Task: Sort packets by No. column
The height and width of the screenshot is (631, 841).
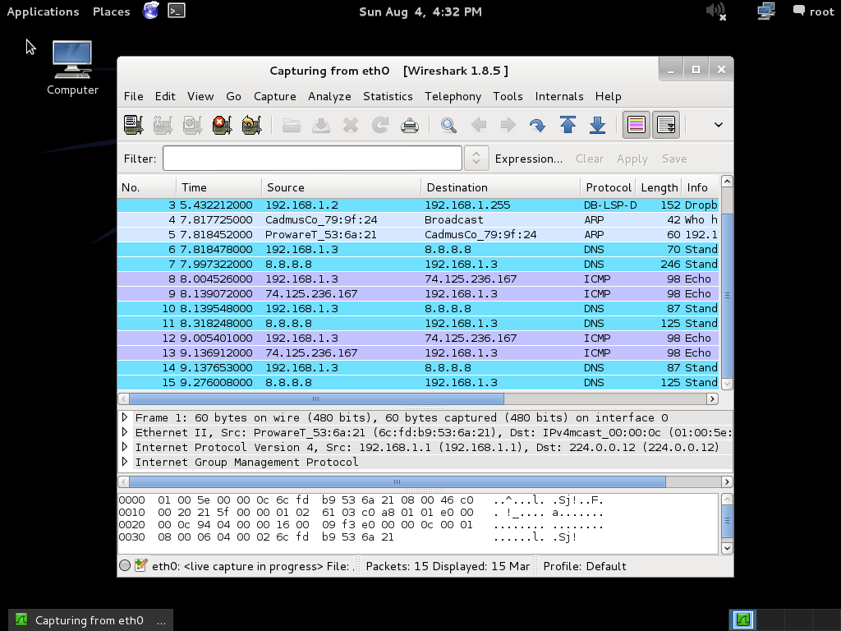Action: tap(146, 187)
